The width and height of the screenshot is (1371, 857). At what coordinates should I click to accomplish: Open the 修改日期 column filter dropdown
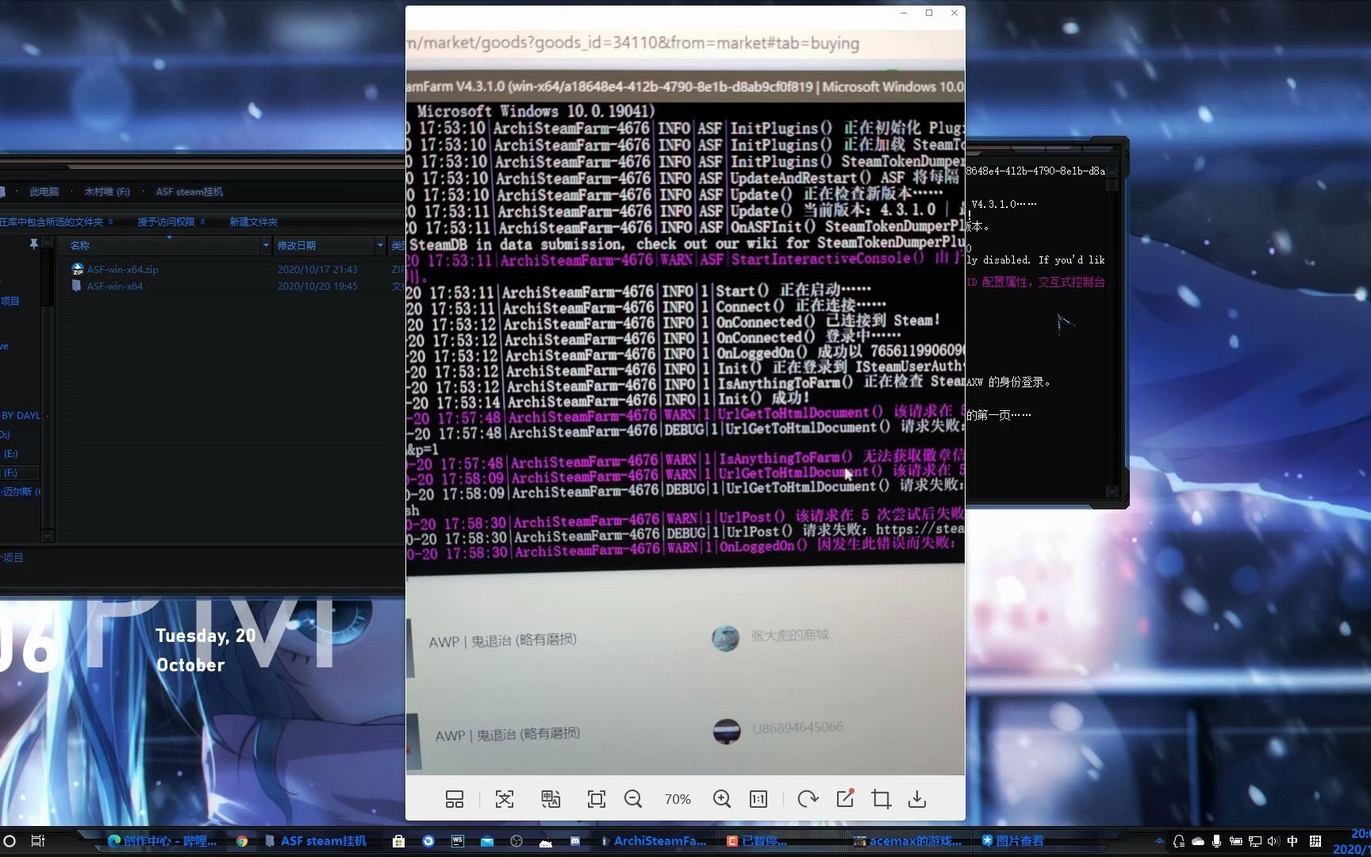pyautogui.click(x=379, y=246)
